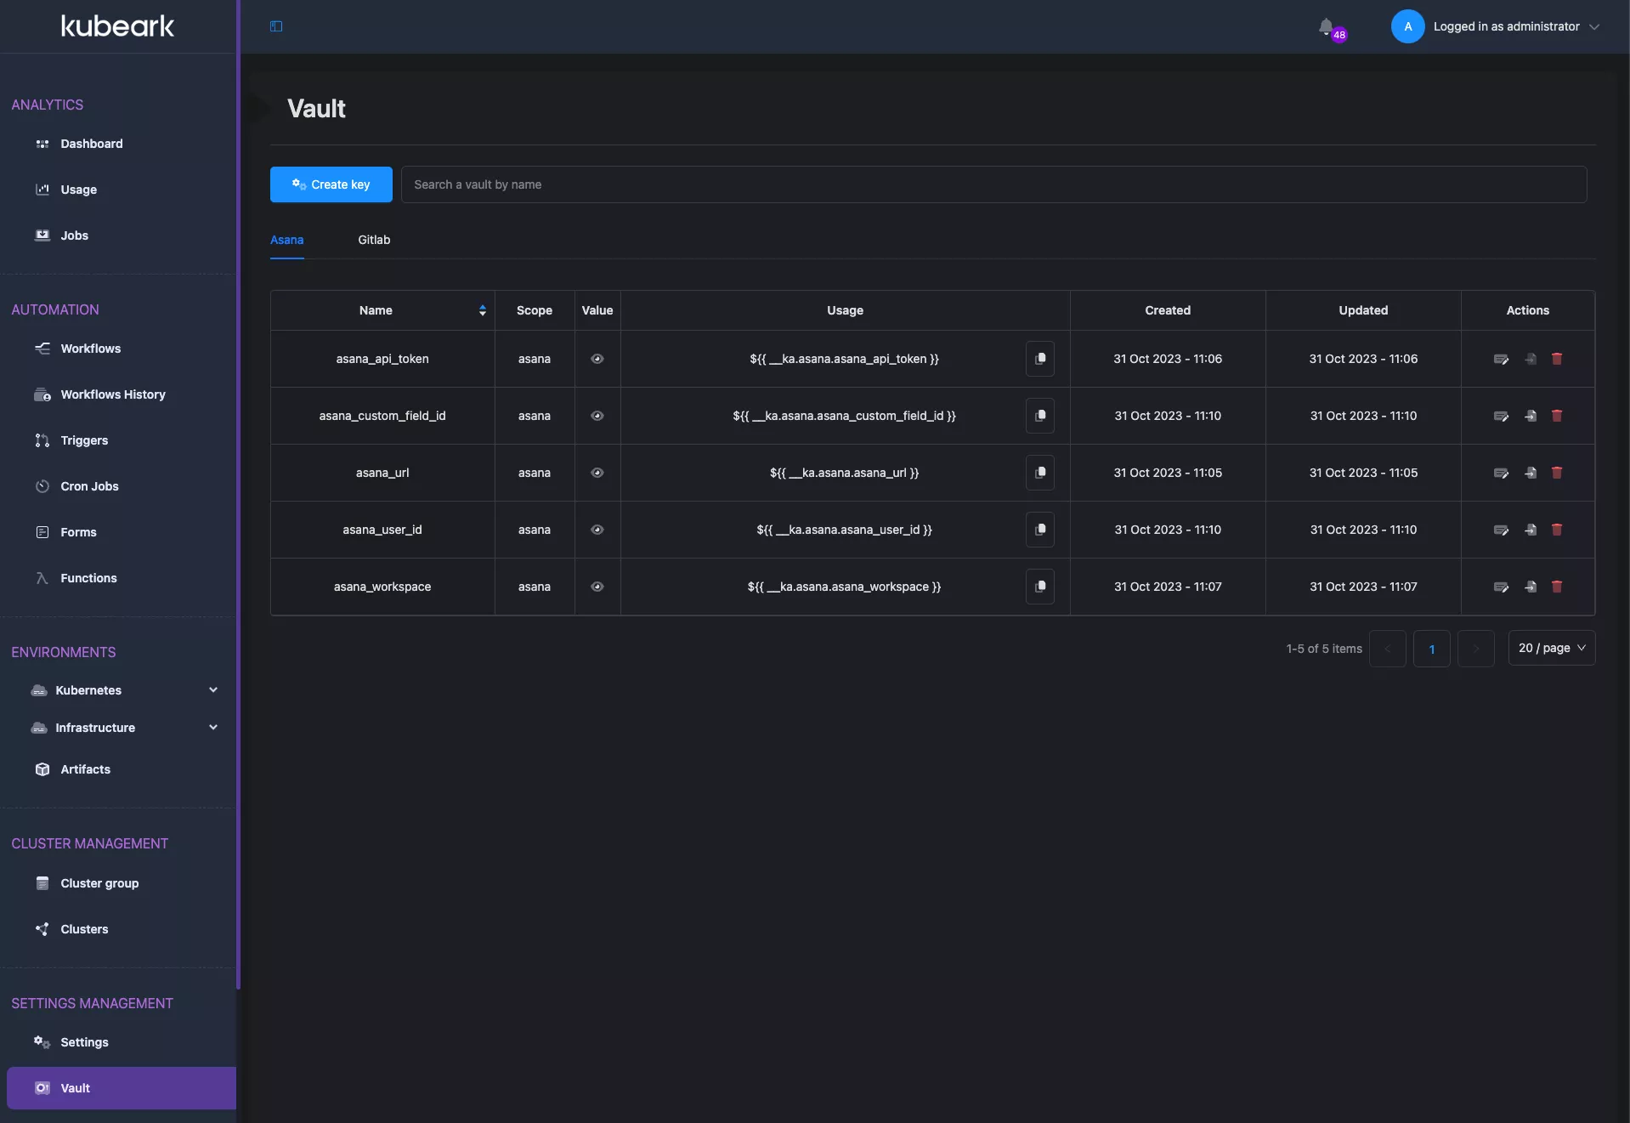Show the asana_url value
This screenshot has width=1630, height=1123.
(x=597, y=473)
